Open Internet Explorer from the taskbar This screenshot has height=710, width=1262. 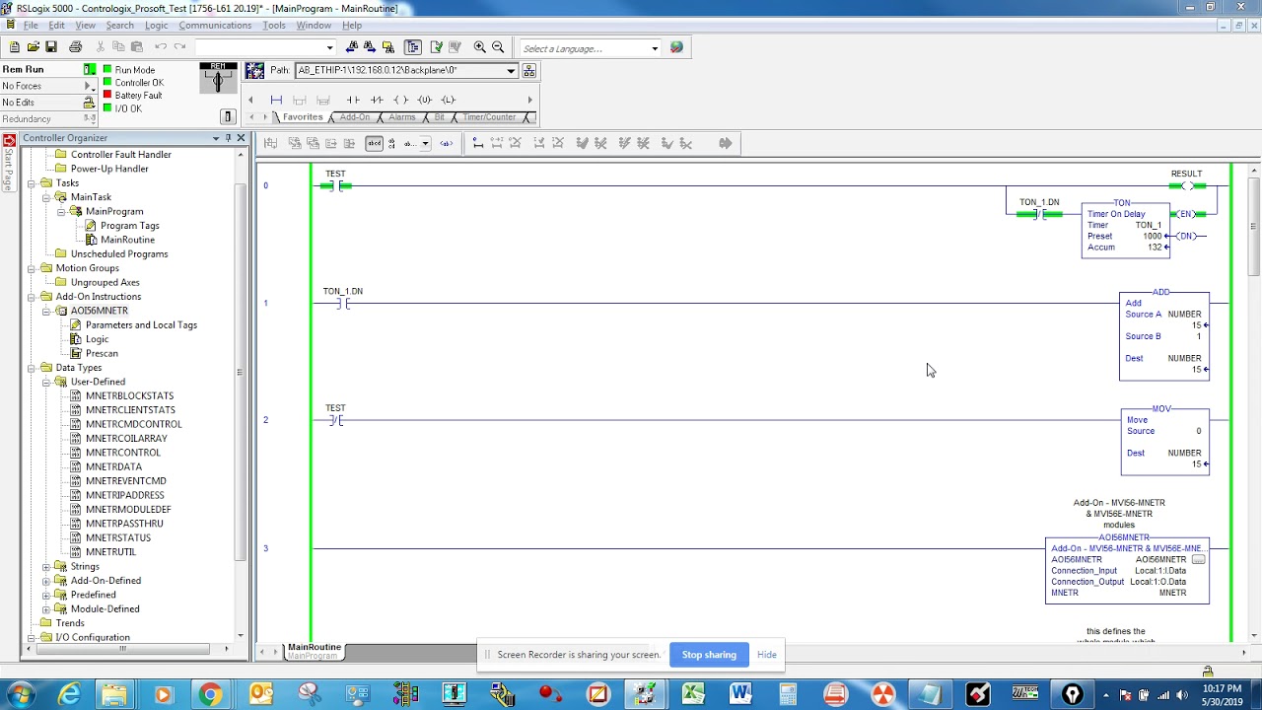69,695
